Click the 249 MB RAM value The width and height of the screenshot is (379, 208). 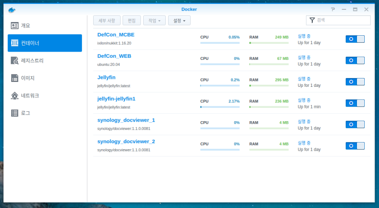click(281, 37)
